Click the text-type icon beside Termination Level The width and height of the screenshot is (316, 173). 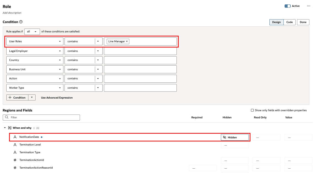(15, 145)
